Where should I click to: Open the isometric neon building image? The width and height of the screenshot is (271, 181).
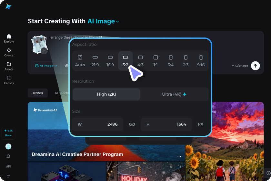67,171
